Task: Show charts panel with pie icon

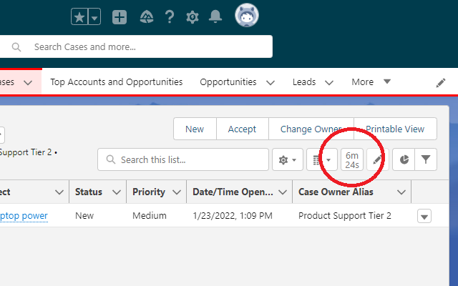Action: [404, 160]
